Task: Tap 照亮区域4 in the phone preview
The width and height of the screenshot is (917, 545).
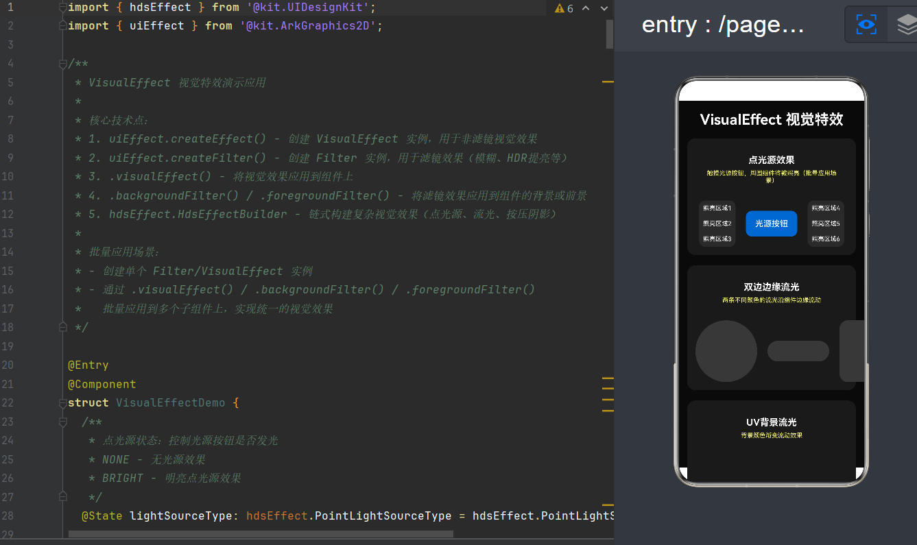Action: 826,208
